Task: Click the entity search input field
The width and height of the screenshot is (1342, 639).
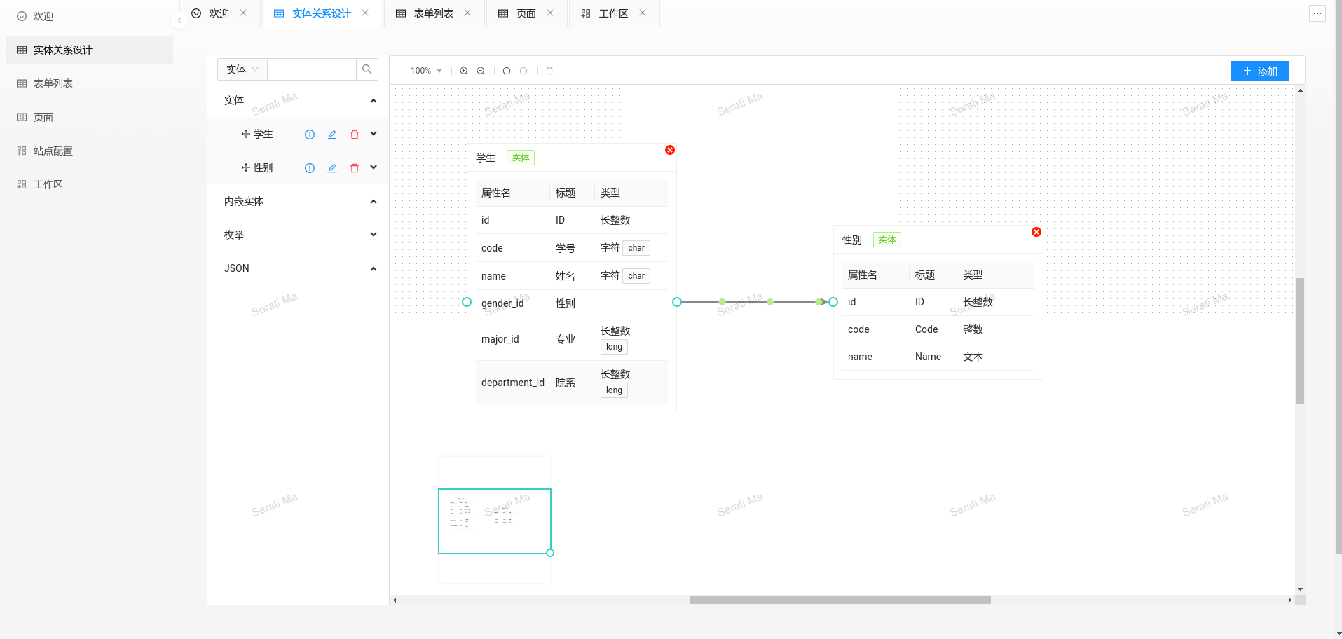Action: [x=312, y=69]
